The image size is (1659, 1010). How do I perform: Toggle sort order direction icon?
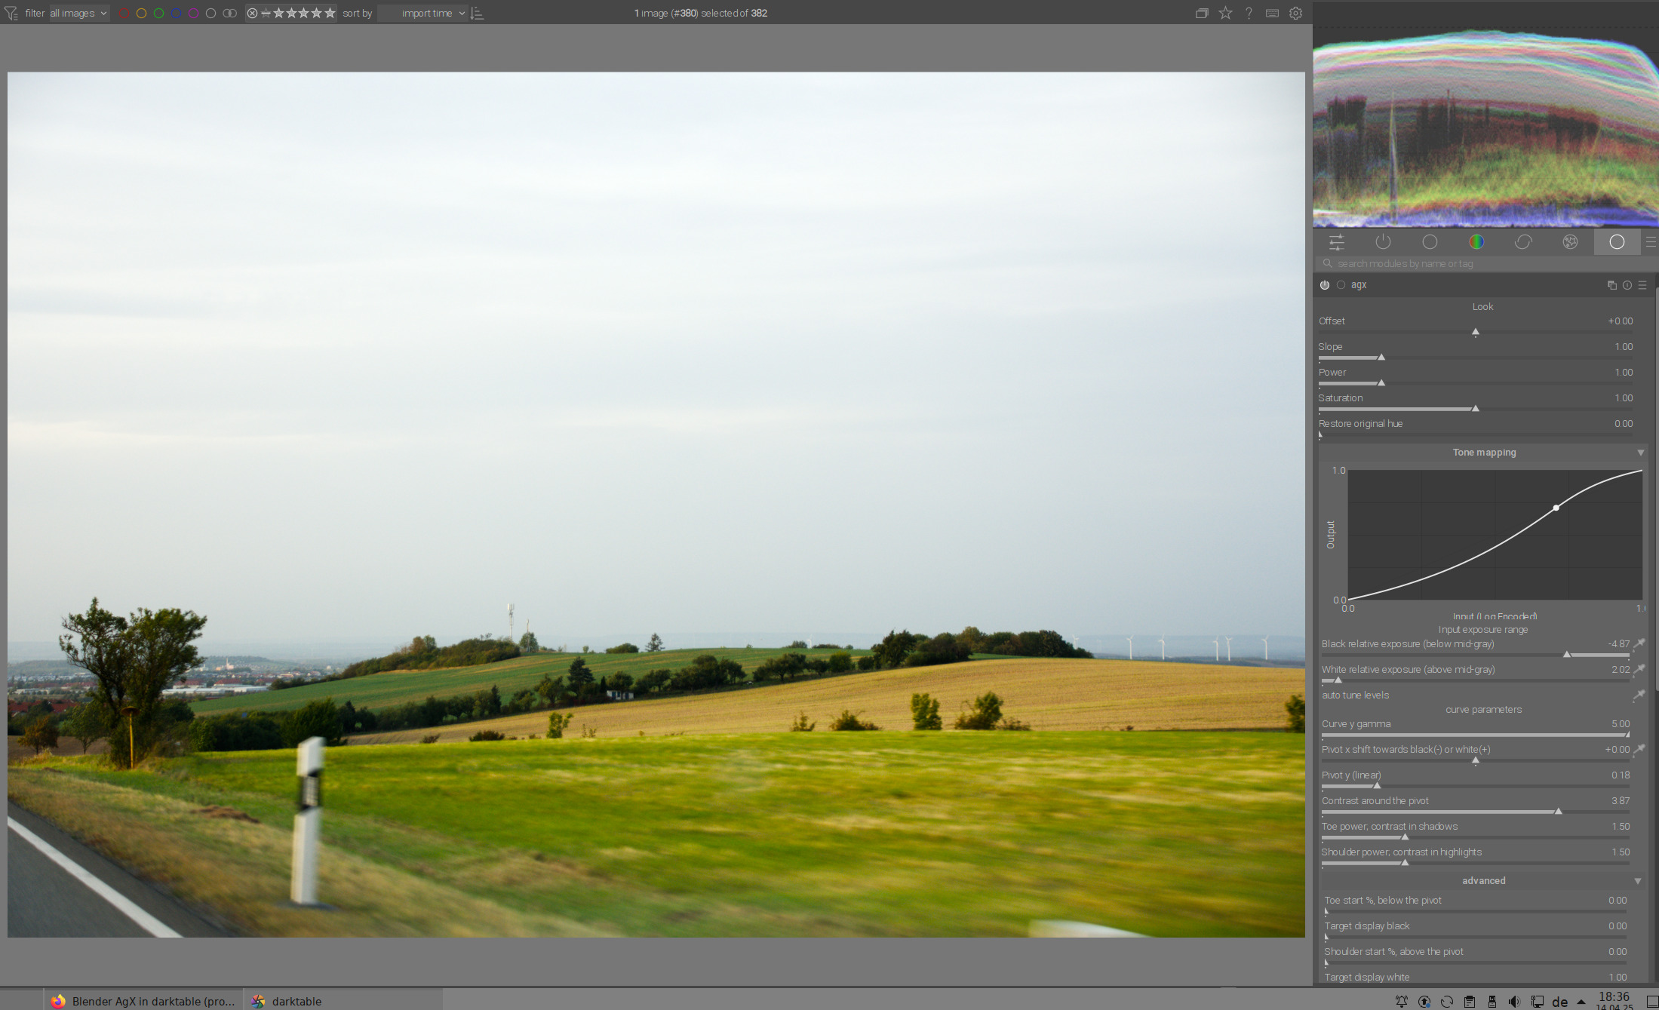(x=477, y=13)
